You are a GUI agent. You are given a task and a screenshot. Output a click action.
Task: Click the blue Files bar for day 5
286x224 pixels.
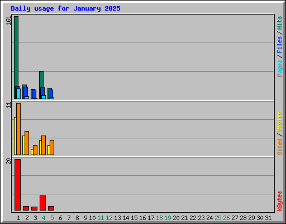coord(51,94)
